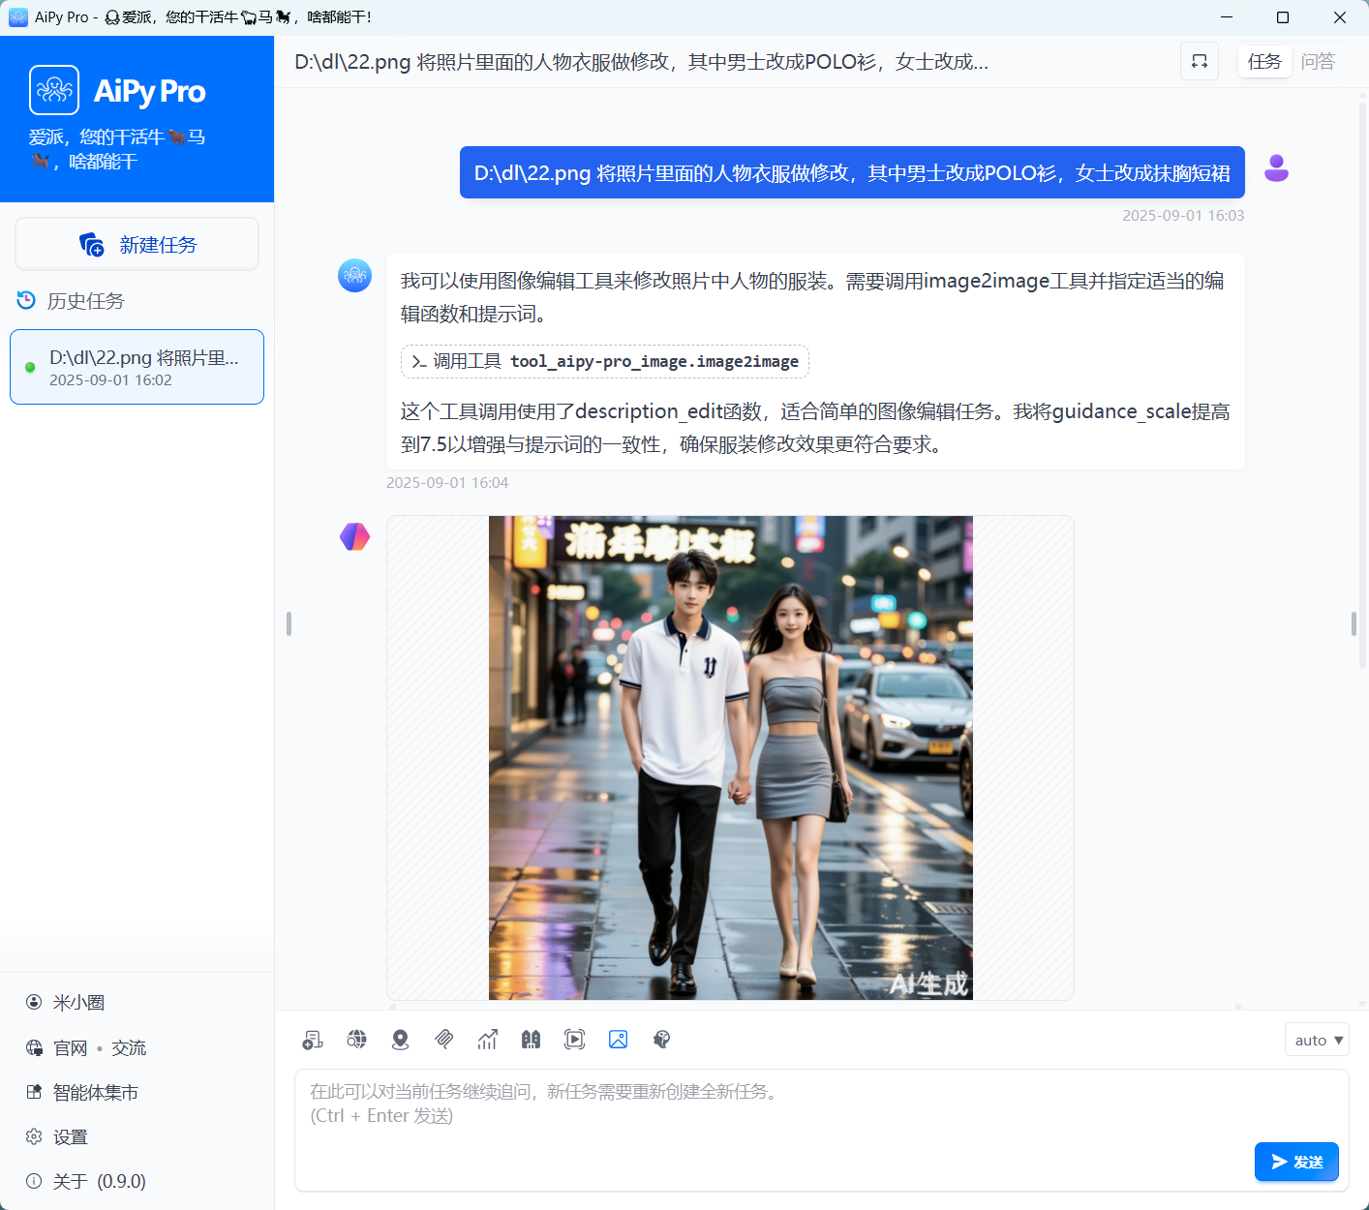Click the paperclip attachment icon
This screenshot has width=1369, height=1210.
[x=443, y=1040]
